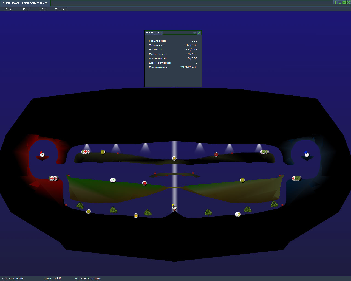Select the green number 4 spawn marker
The image size is (351, 281).
113,180
